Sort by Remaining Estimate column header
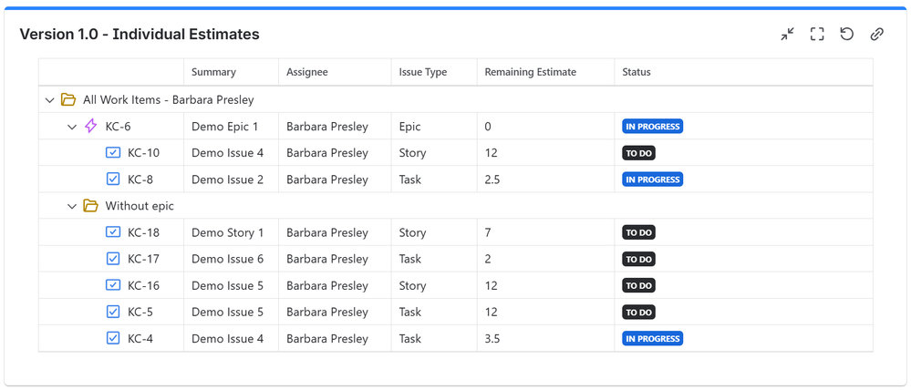The height and width of the screenshot is (390, 911). point(531,73)
